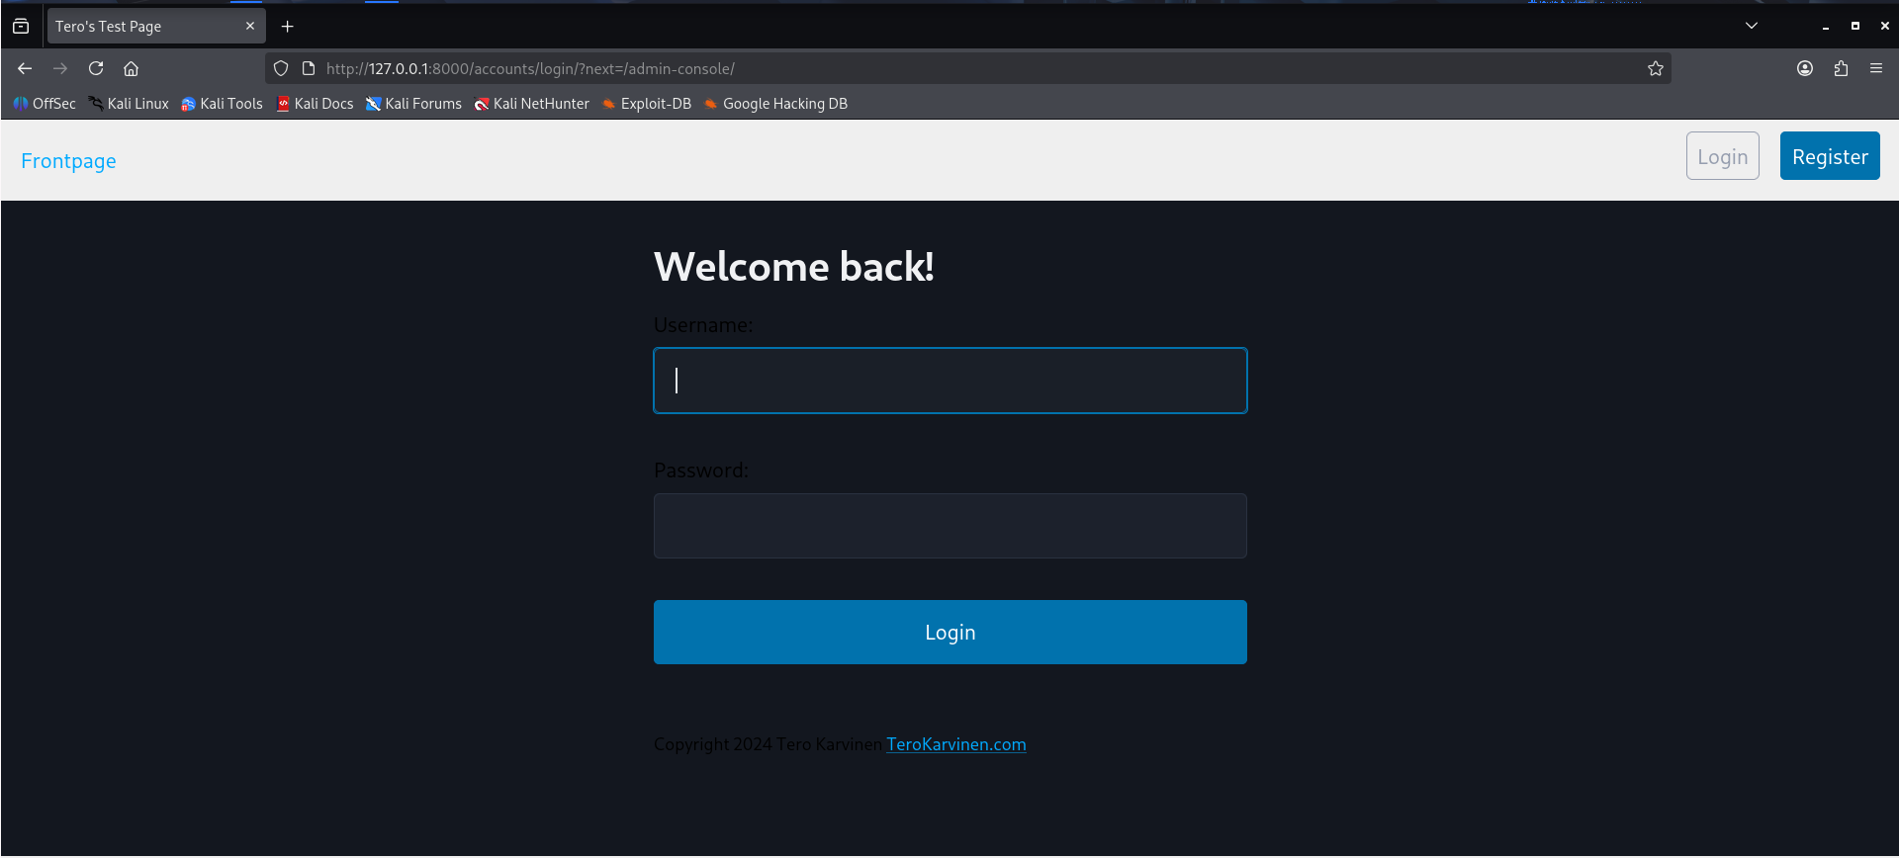This screenshot has height=858, width=1899.
Task: Click the Frontpage navigation link
Action: point(68,161)
